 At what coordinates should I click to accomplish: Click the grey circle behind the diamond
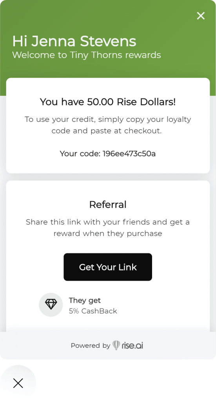[51, 305]
